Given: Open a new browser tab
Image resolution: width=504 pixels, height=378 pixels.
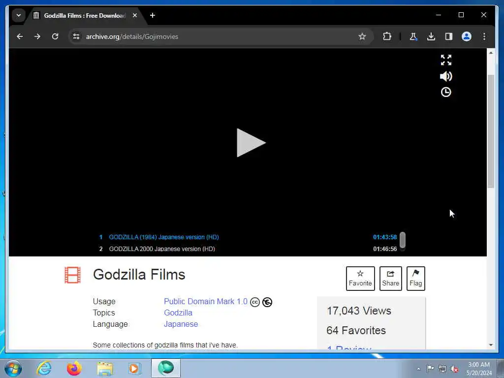Looking at the screenshot, I should 153,15.
